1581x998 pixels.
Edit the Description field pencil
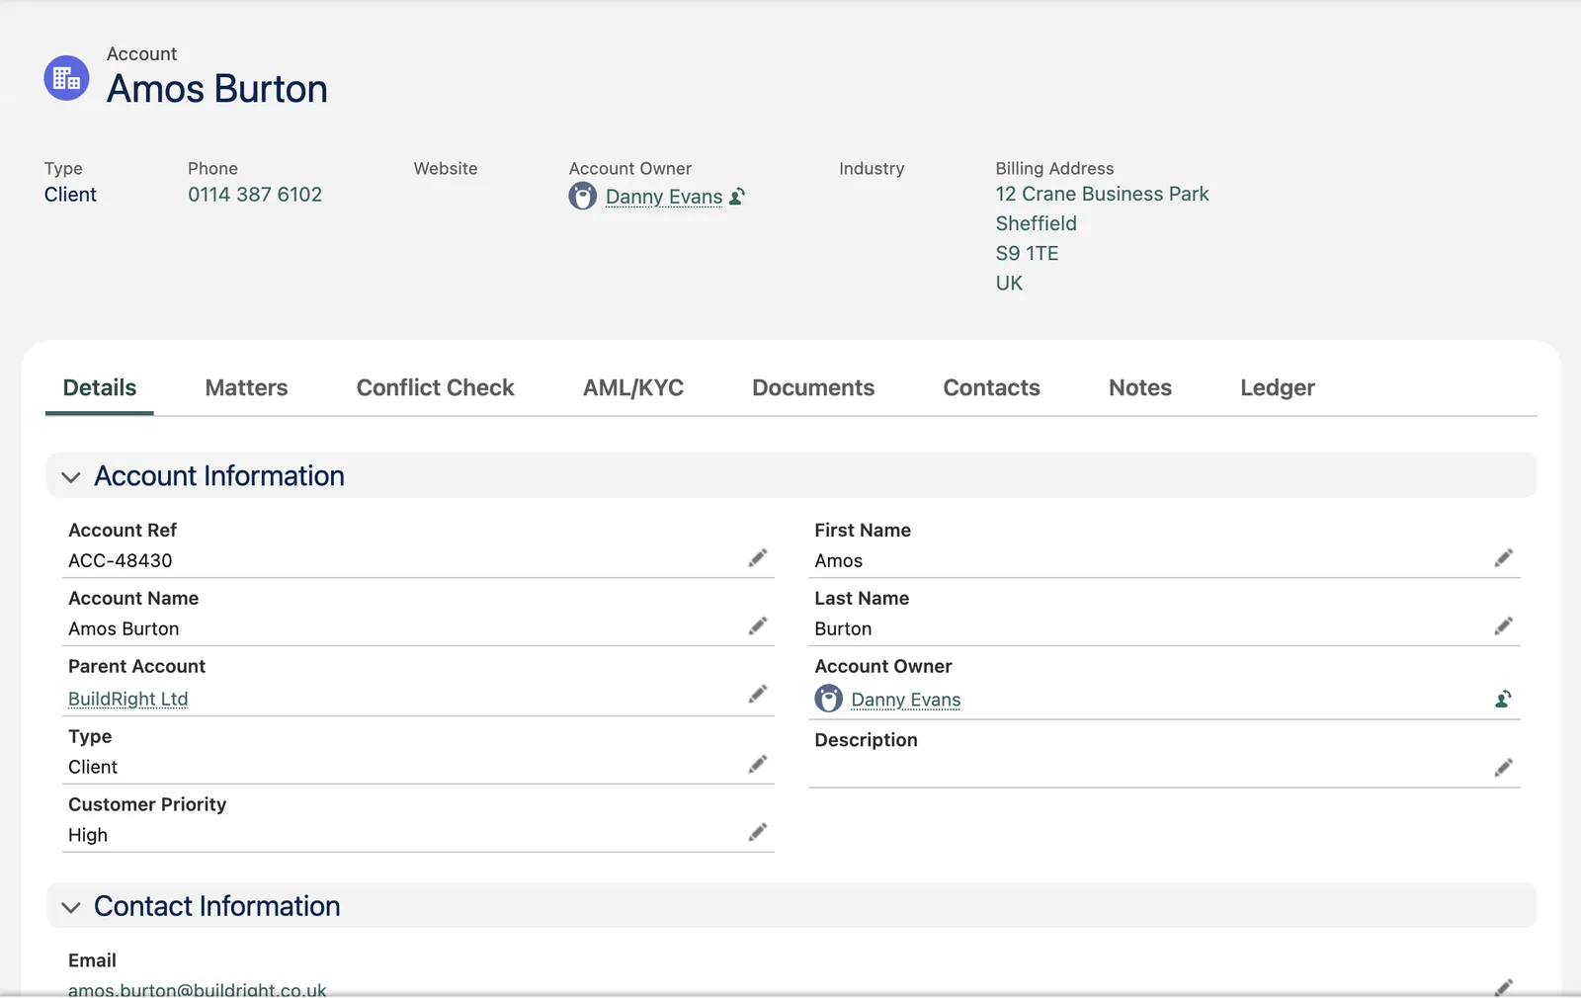tap(1504, 768)
